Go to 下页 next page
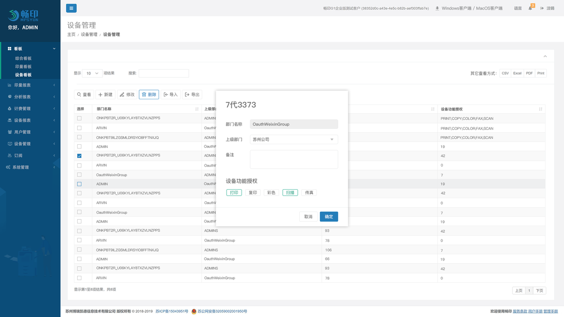 (x=540, y=291)
